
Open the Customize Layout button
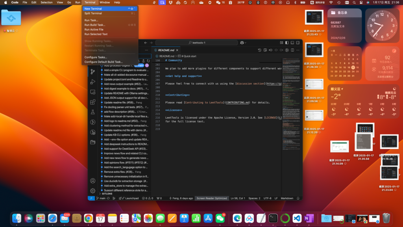click(x=282, y=43)
